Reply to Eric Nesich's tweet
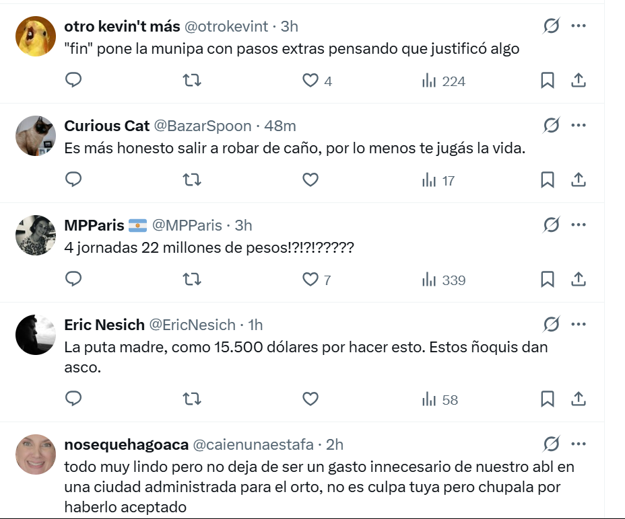The image size is (625, 519). (73, 399)
